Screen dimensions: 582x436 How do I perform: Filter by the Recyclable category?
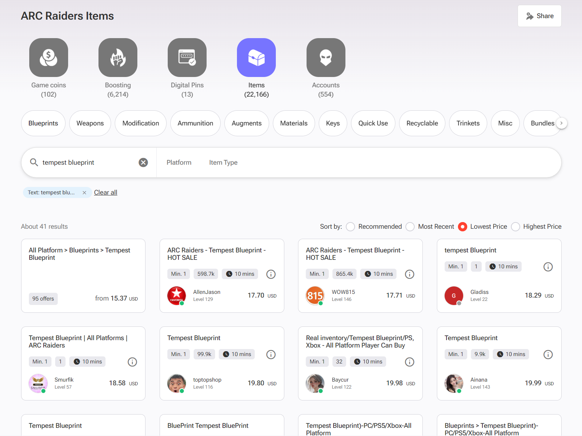(x=422, y=123)
